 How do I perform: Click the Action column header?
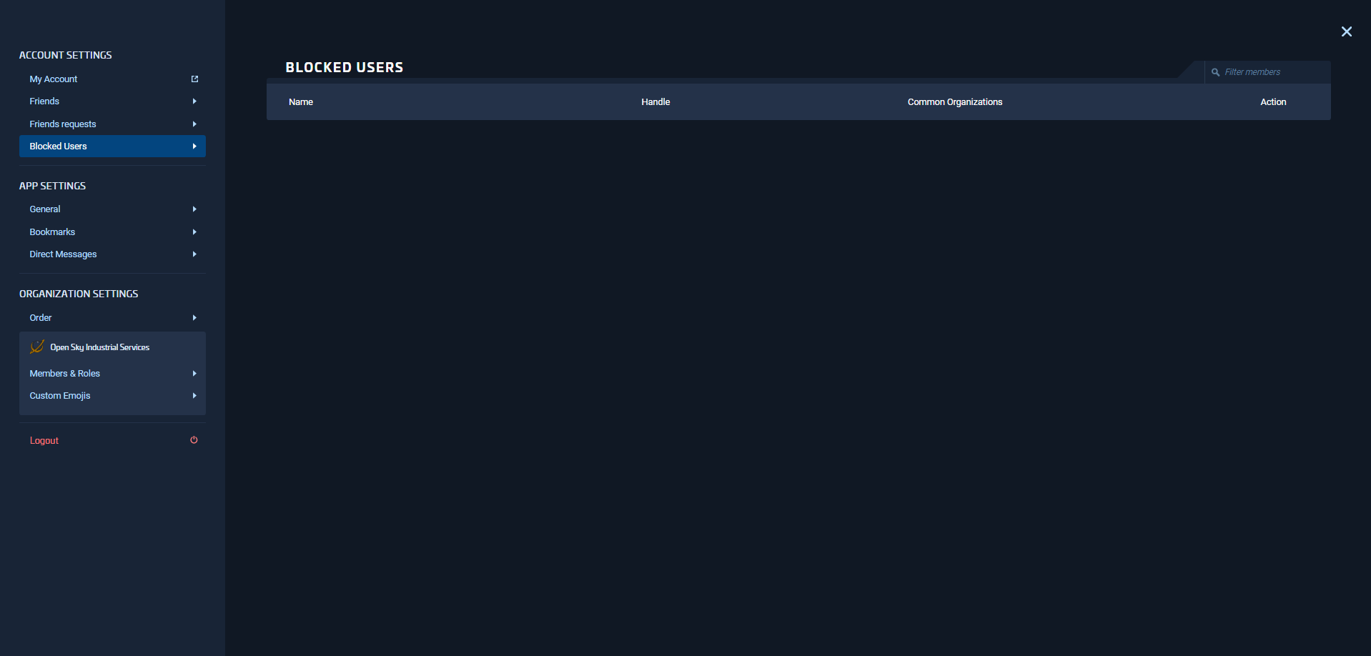coord(1273,101)
